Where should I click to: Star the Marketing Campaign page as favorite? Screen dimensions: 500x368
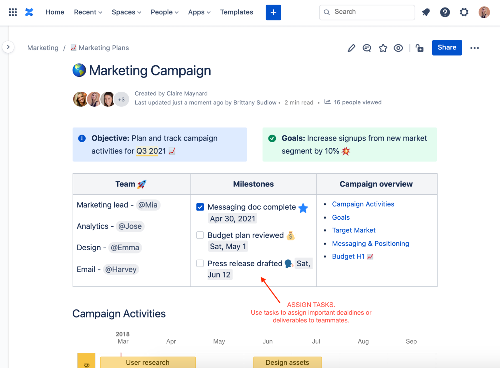pos(383,48)
